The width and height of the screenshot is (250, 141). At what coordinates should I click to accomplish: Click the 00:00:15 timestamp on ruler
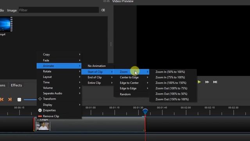19,108
